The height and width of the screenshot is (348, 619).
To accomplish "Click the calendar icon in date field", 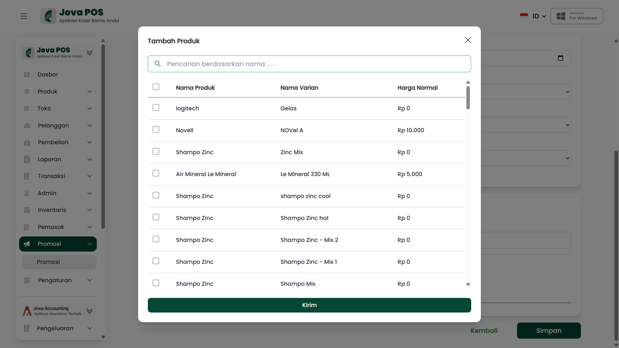I will coord(561,58).
